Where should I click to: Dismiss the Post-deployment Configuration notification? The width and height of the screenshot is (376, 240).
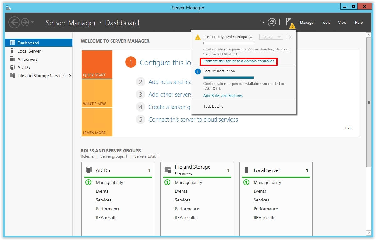tap(290, 37)
